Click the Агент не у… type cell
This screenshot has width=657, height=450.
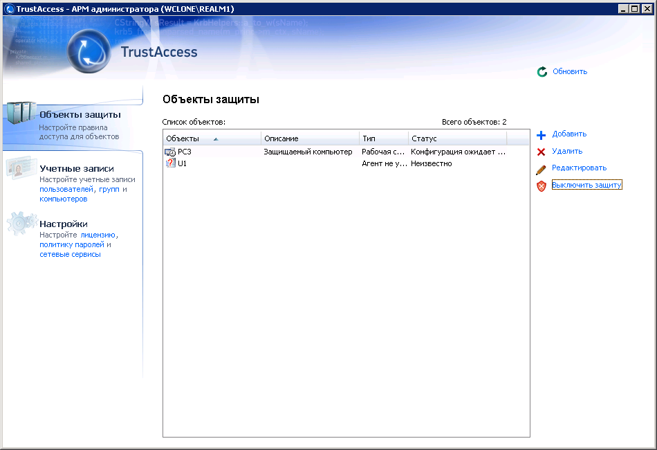(x=385, y=163)
